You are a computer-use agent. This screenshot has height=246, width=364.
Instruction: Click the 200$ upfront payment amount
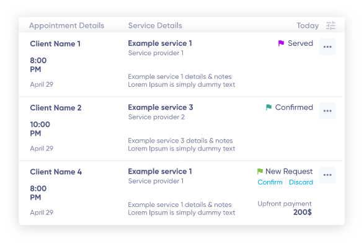pyautogui.click(x=303, y=212)
